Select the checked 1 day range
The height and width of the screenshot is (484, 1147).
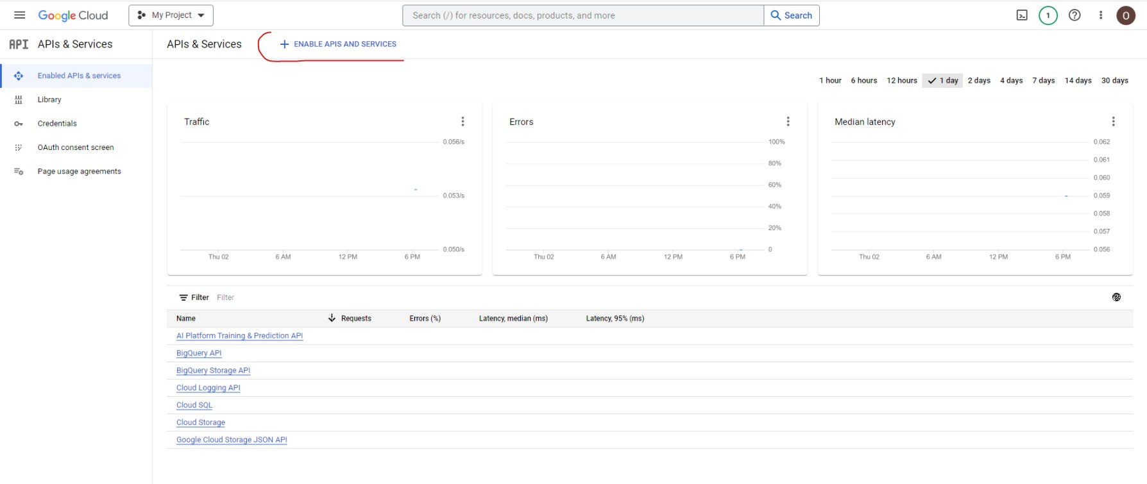click(x=942, y=80)
